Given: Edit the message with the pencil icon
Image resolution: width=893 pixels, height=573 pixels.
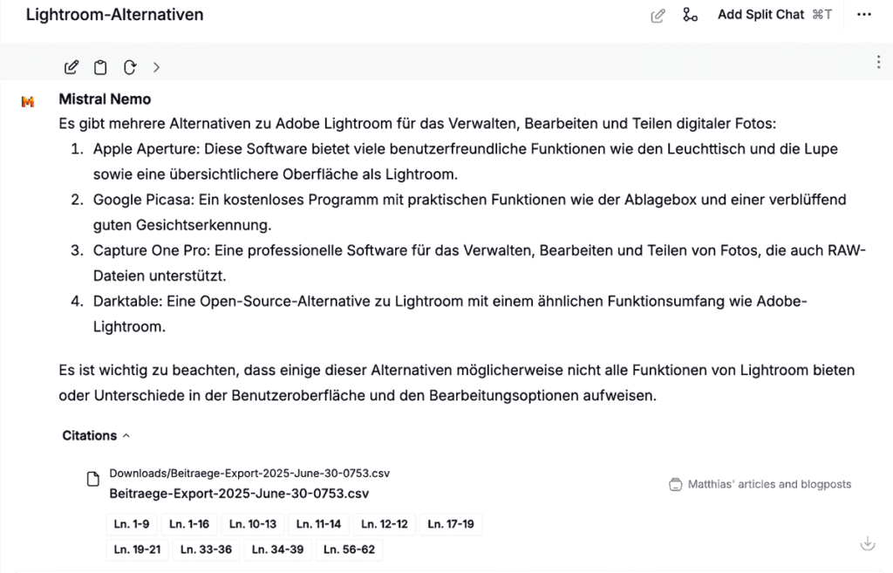Looking at the screenshot, I should click(72, 67).
